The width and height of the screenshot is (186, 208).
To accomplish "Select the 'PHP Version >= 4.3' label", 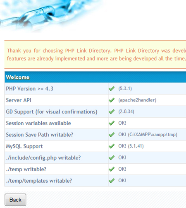I will tap(29, 89).
